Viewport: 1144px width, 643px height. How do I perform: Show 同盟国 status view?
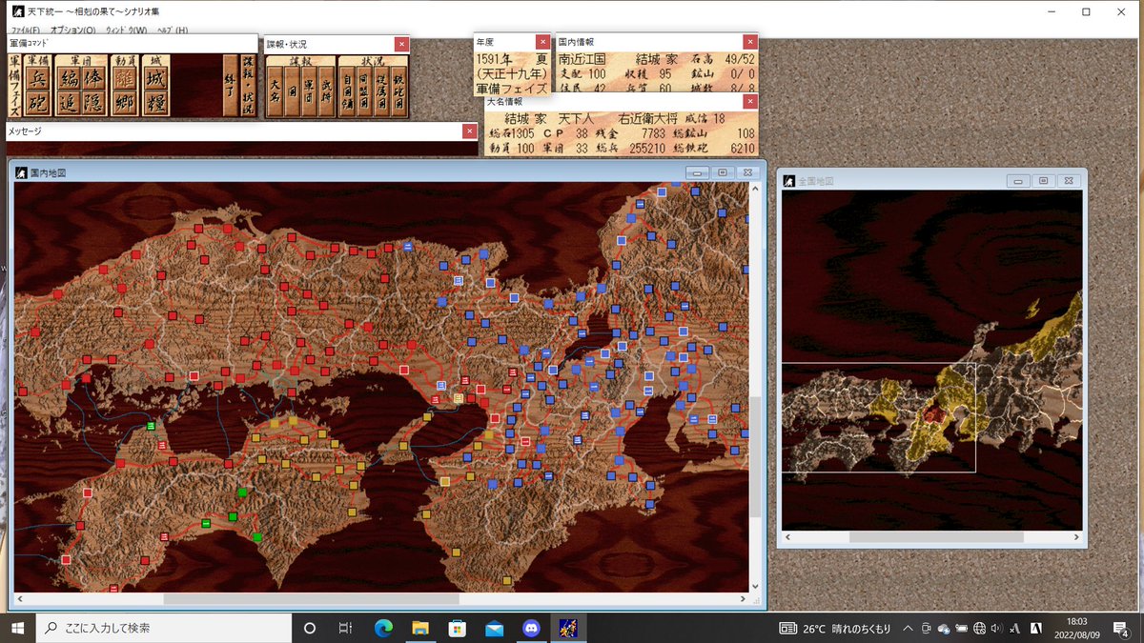click(364, 92)
